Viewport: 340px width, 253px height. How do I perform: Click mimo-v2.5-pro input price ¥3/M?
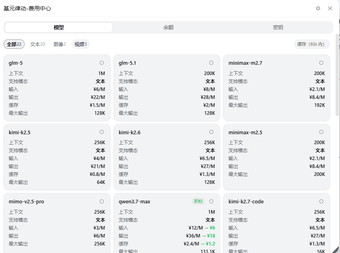click(x=99, y=228)
